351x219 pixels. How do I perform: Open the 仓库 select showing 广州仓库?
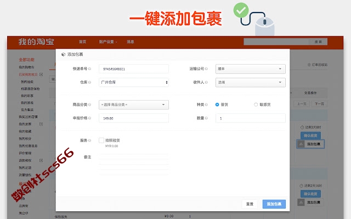[x=134, y=82]
